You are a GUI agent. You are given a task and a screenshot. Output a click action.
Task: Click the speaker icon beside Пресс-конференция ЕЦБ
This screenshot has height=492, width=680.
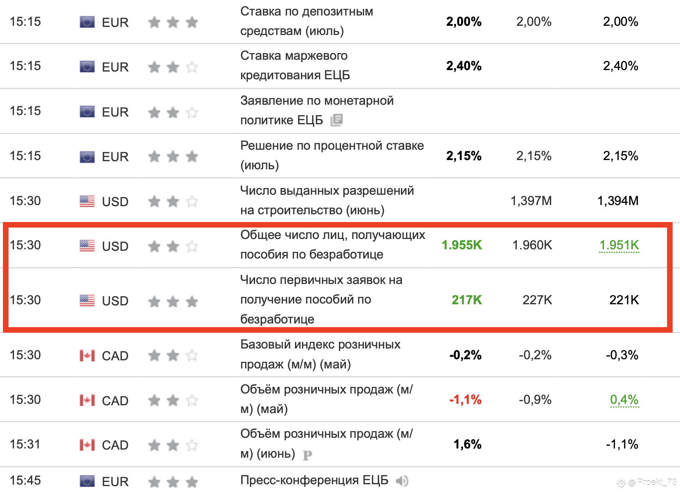402,481
